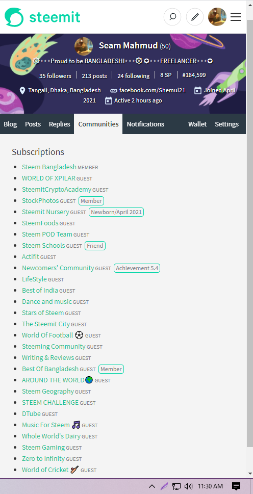Click the 35 followers count
This screenshot has height=494, width=253.
[x=56, y=76]
